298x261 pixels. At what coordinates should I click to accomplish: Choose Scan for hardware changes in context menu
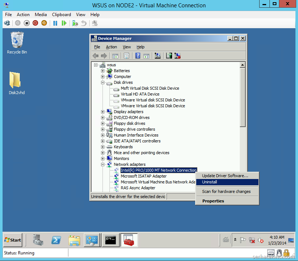(x=227, y=191)
